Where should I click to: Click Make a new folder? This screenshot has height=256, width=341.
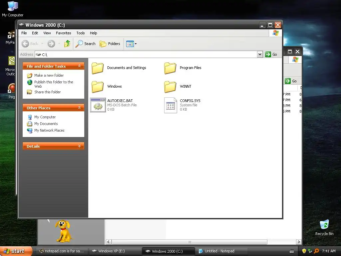(49, 75)
